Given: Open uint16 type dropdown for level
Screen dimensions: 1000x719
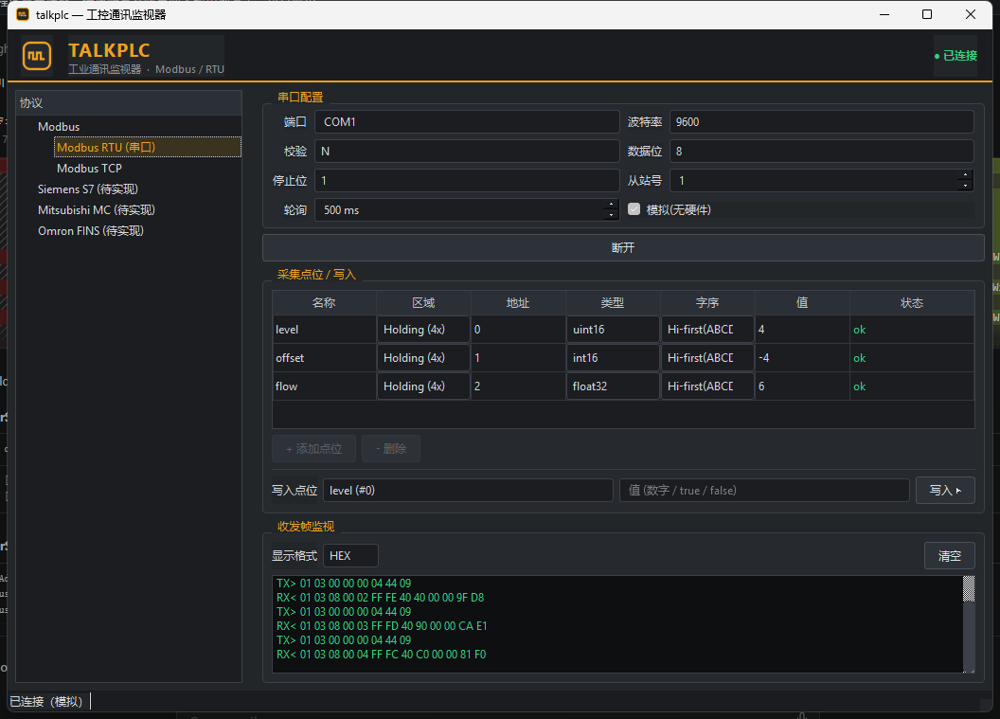Looking at the screenshot, I should (613, 330).
